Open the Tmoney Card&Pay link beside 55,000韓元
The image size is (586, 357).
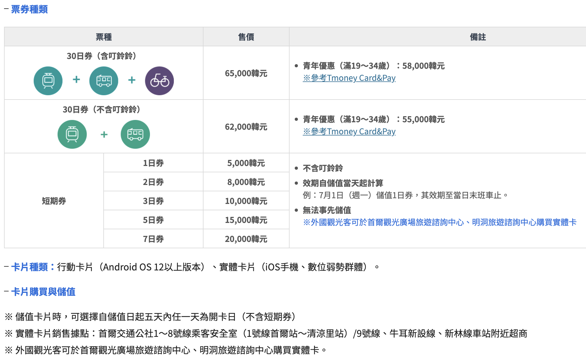349,131
